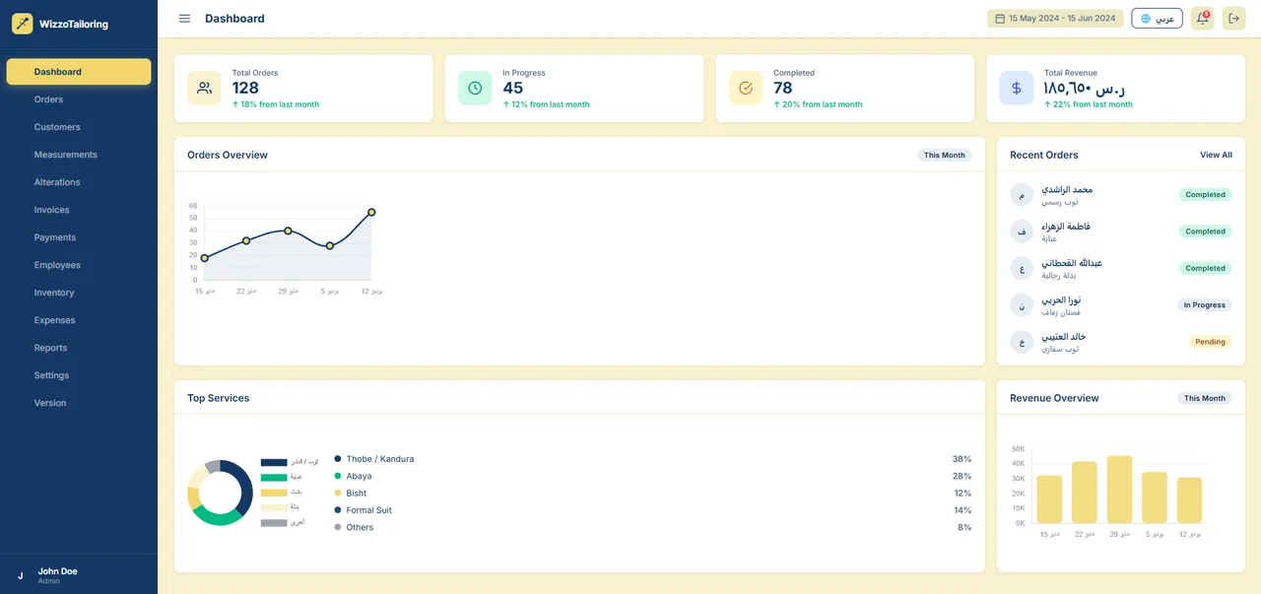Navigate to Expenses
This screenshot has width=1261, height=594.
tap(79, 320)
